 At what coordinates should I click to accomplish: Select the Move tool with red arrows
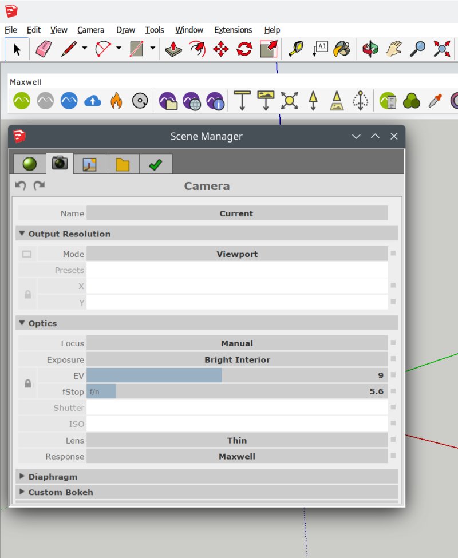tap(221, 49)
